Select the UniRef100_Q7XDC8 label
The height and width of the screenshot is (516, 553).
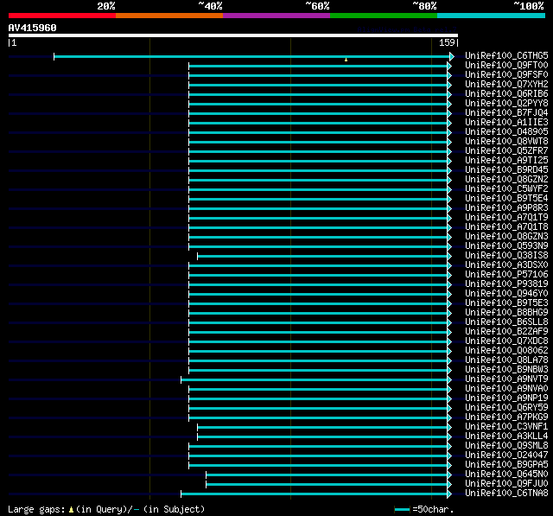pos(506,341)
